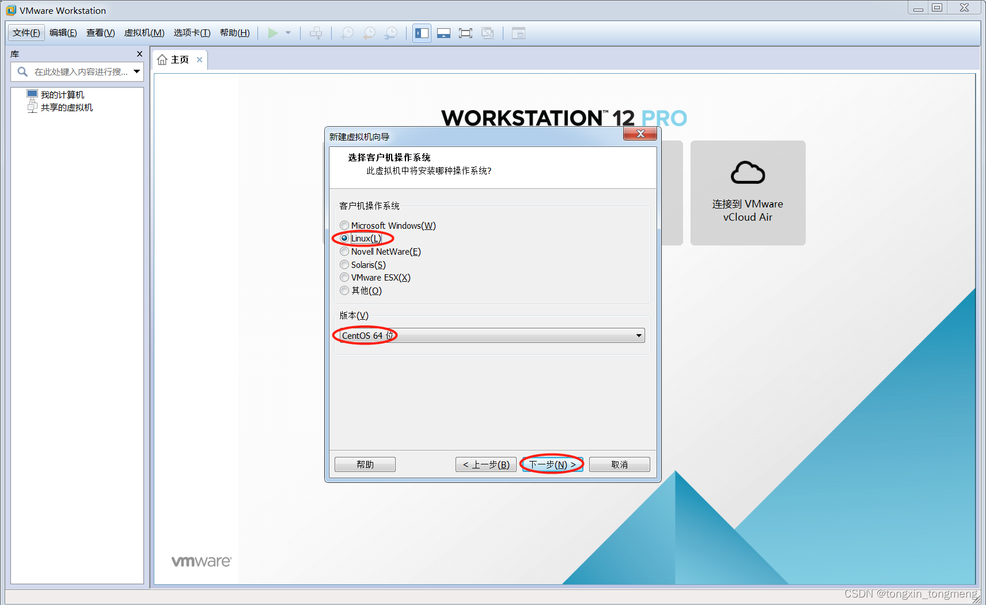
Task: Close the library panel with X
Action: click(139, 54)
